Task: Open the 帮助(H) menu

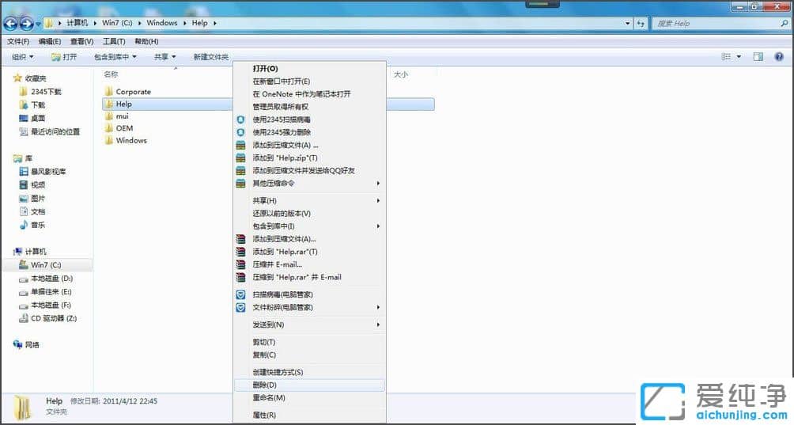Action: [146, 41]
